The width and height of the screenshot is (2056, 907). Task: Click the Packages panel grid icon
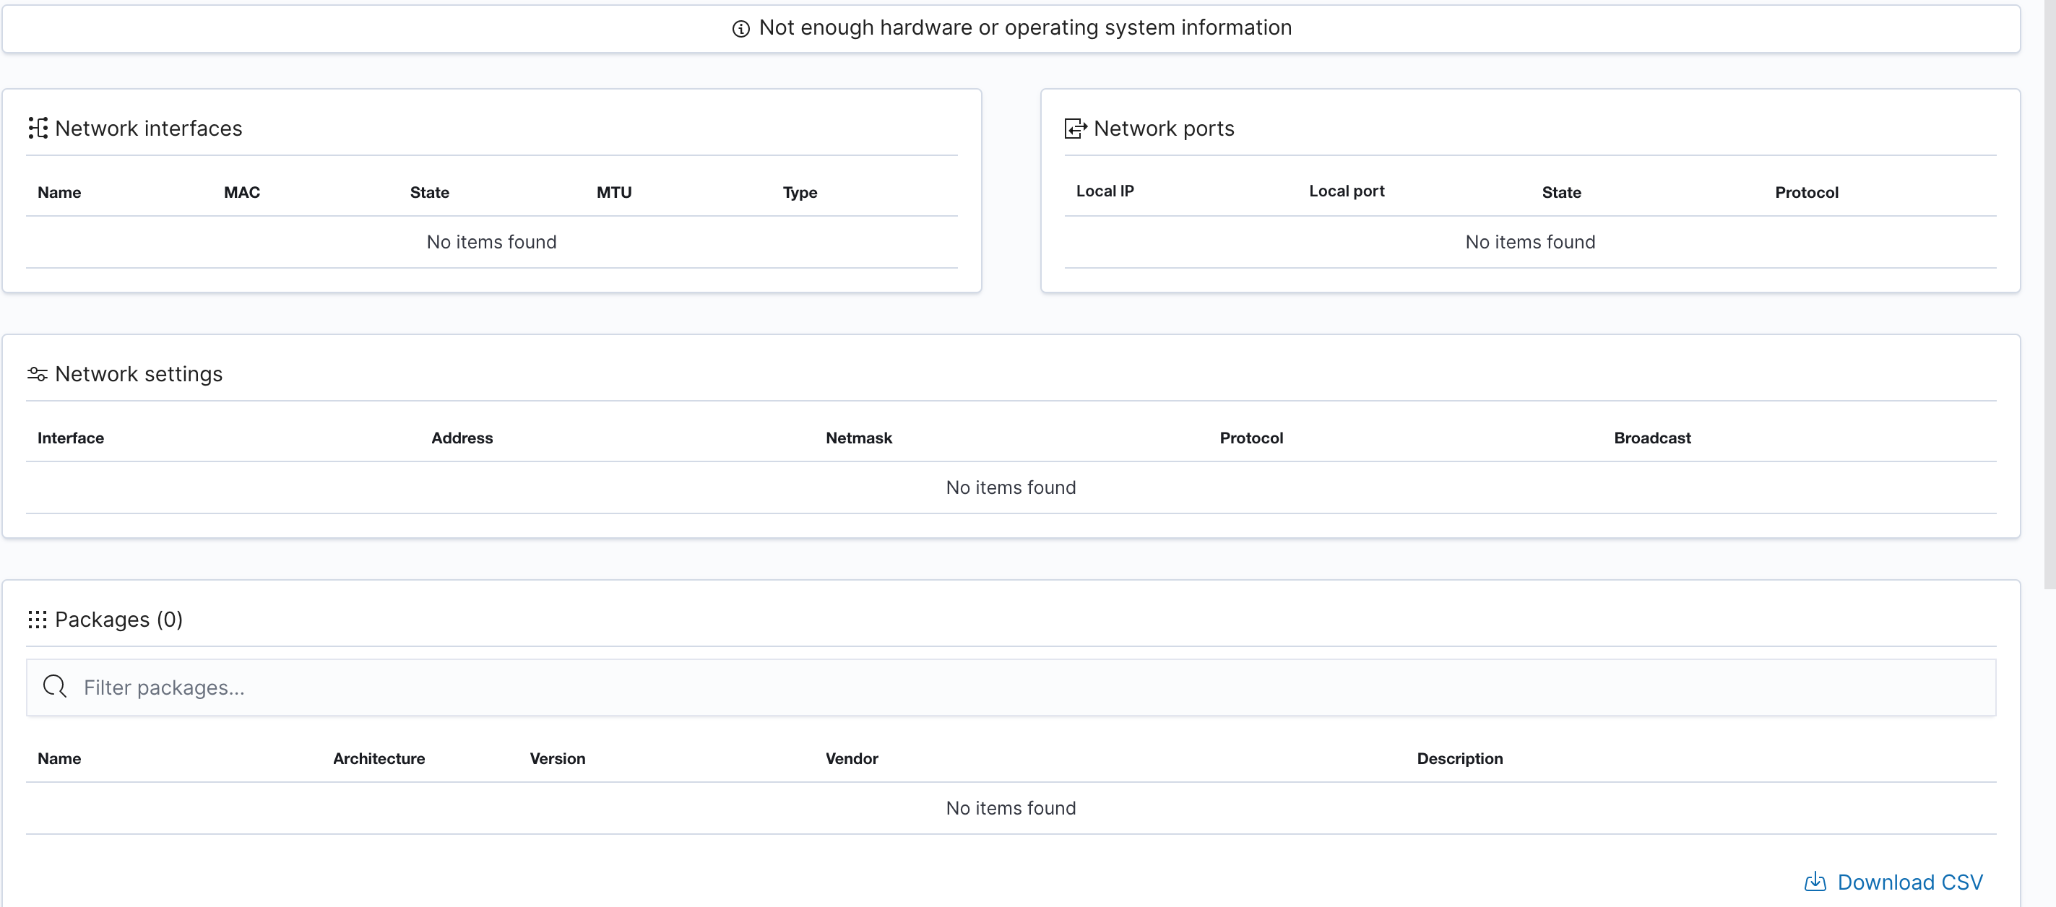[38, 619]
